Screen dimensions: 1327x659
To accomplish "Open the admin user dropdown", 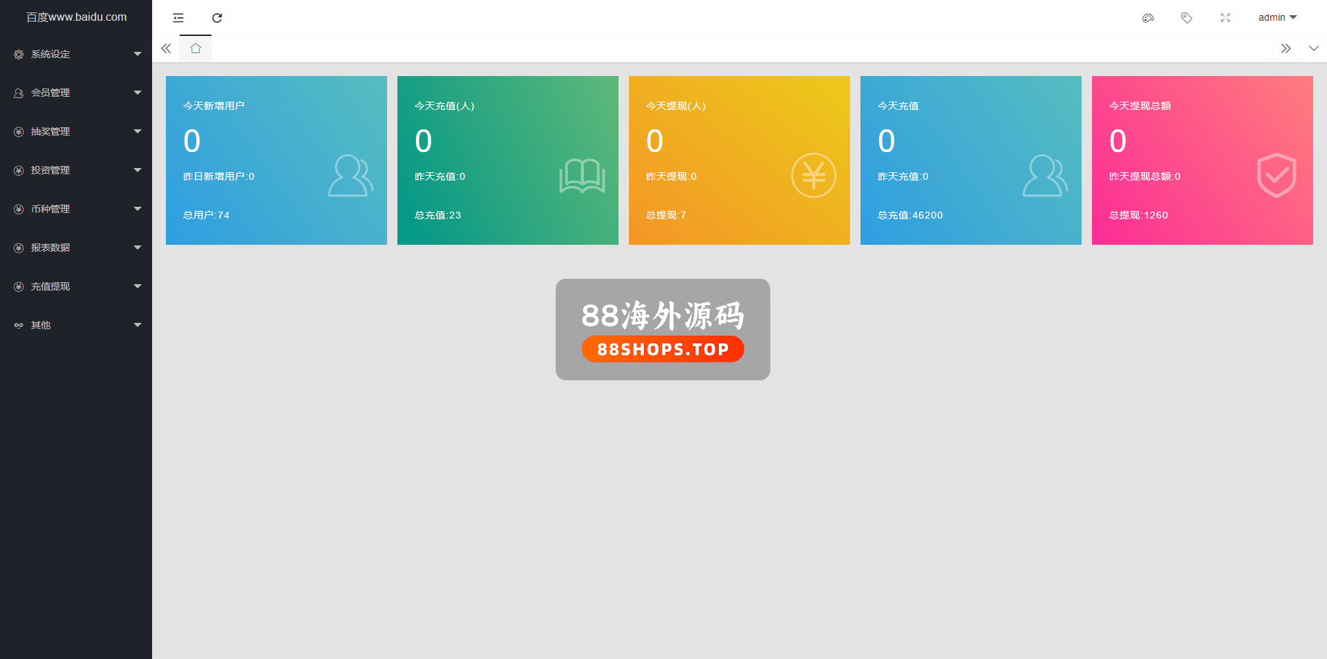I will click(1277, 17).
